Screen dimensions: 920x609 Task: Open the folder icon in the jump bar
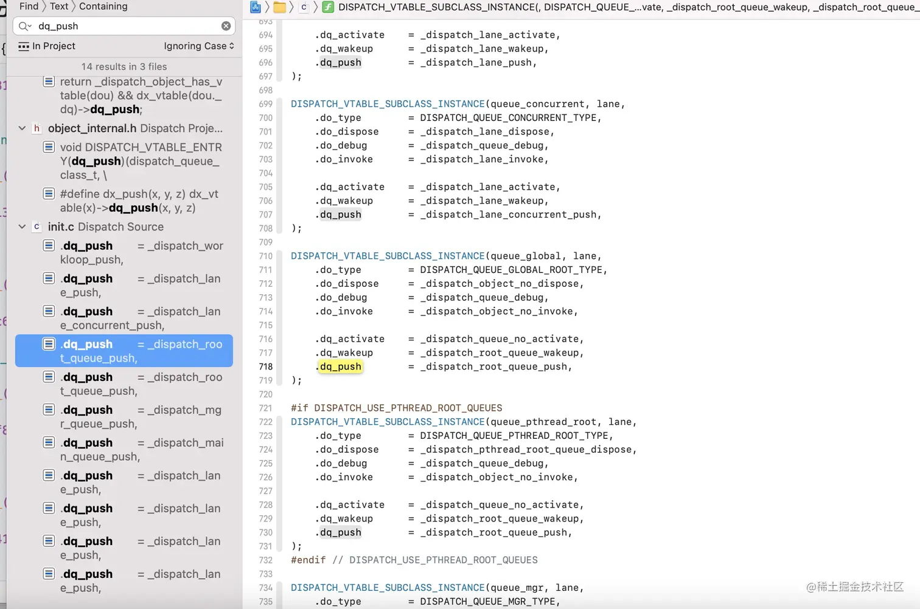pos(280,7)
